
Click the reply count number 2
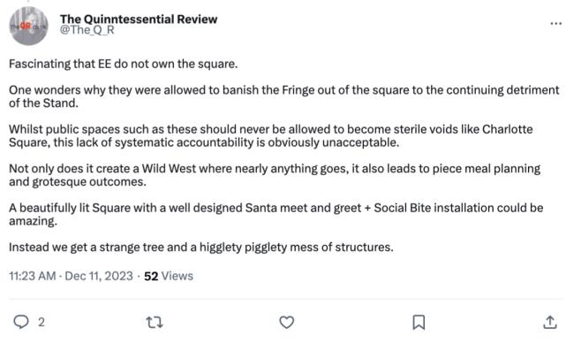pyautogui.click(x=42, y=322)
